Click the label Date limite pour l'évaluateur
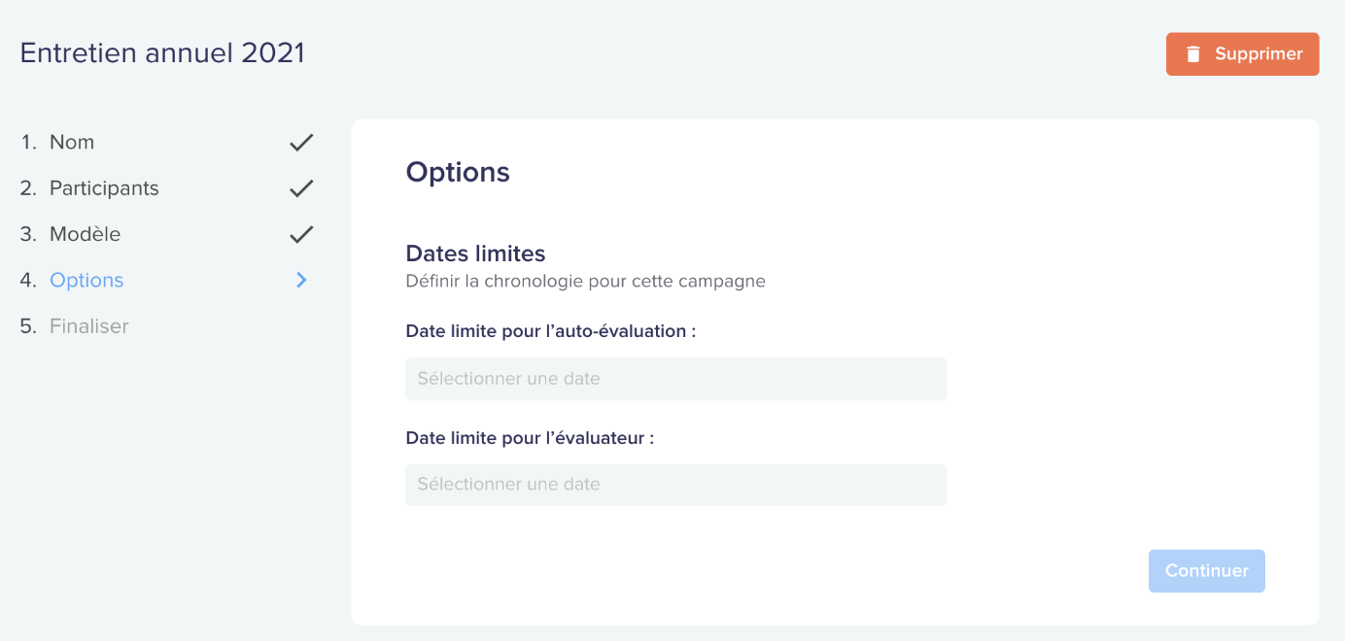This screenshot has height=641, width=1345. [x=530, y=438]
